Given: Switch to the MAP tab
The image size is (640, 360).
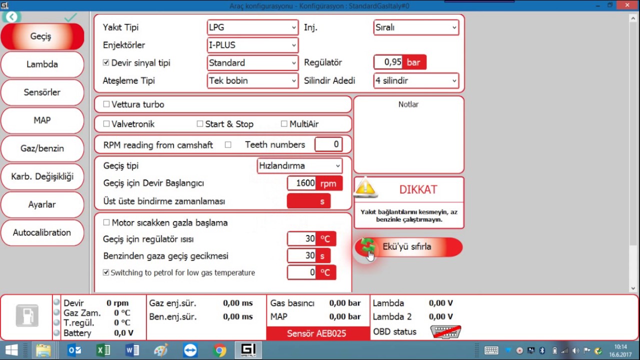Looking at the screenshot, I should (42, 120).
